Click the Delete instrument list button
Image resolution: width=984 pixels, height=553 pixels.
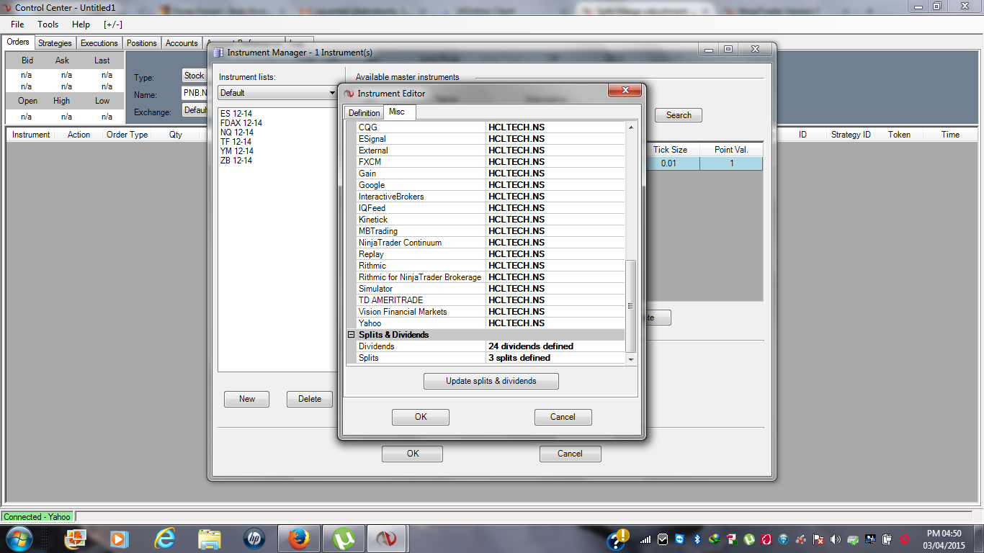tap(310, 399)
